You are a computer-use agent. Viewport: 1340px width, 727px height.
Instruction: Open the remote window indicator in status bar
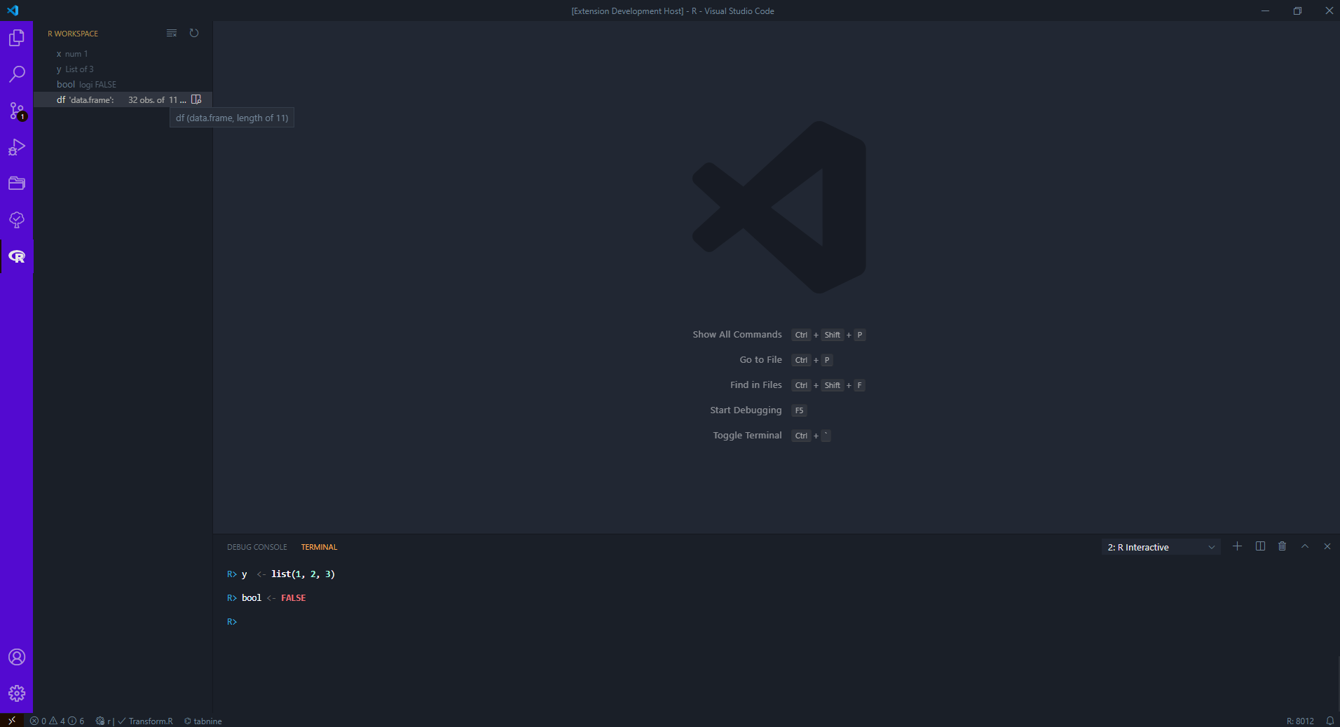tap(12, 721)
